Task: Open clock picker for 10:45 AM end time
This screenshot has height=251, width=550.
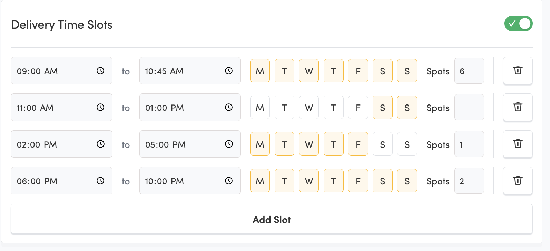Action: pyautogui.click(x=229, y=71)
